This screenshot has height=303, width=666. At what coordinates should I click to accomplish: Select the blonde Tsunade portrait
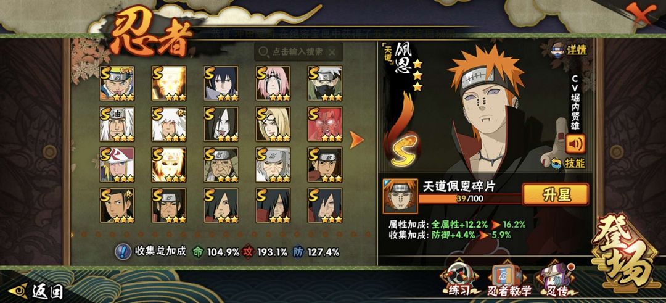[x=273, y=124]
